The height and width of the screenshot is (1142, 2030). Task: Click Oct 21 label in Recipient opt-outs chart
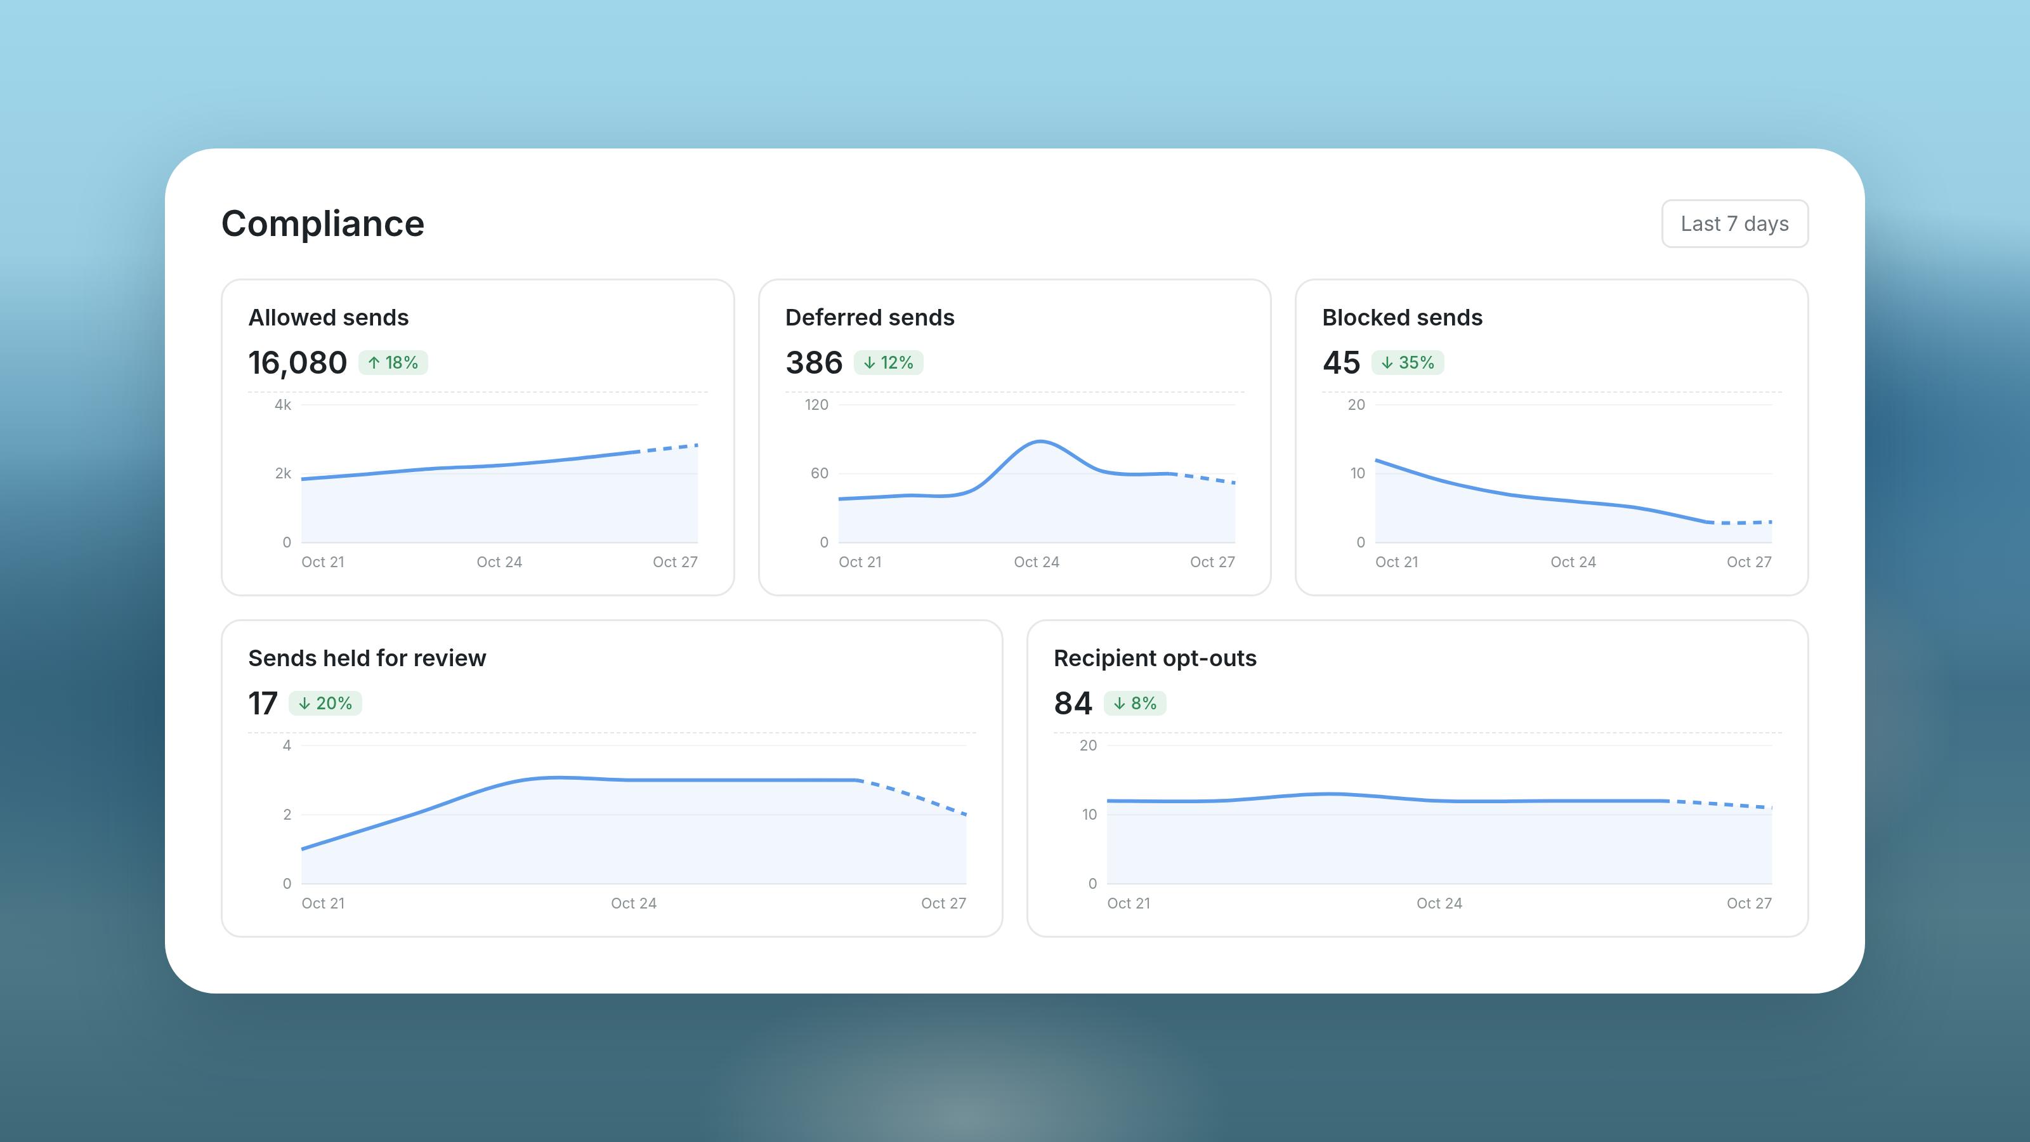tap(1129, 903)
